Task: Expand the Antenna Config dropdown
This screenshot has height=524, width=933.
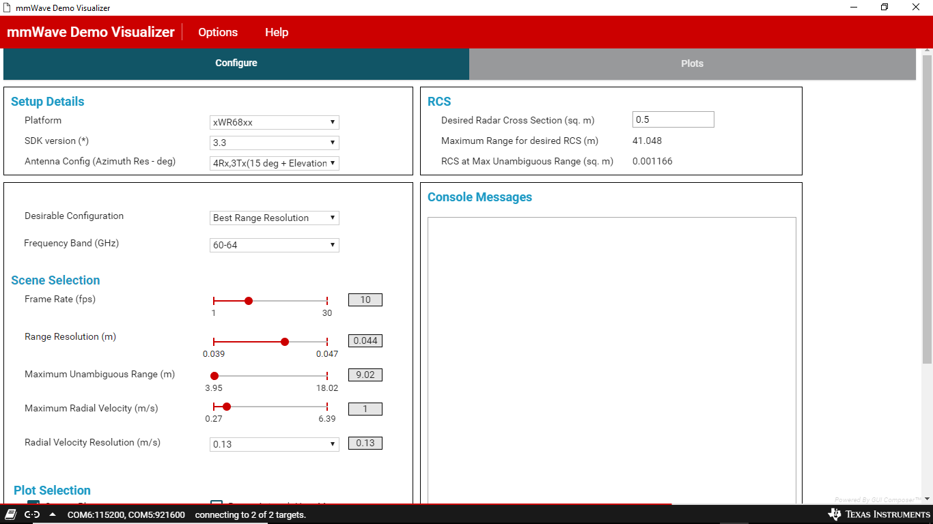Action: click(x=275, y=163)
